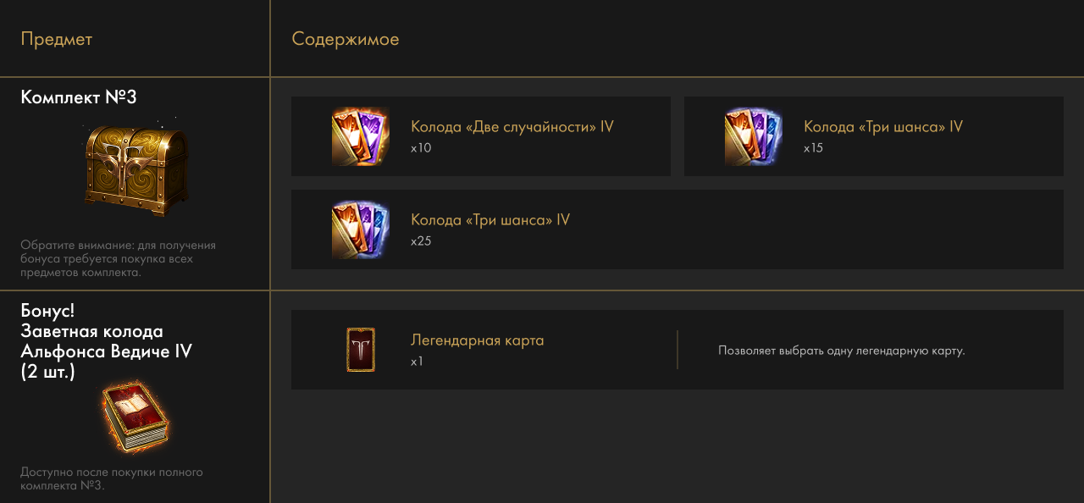Click the «Две случайности» deck icon
Image resolution: width=1084 pixels, height=503 pixels.
pos(361,136)
